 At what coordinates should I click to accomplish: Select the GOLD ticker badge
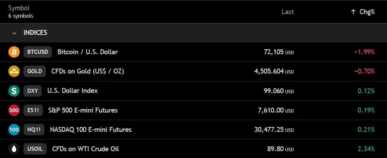point(35,71)
